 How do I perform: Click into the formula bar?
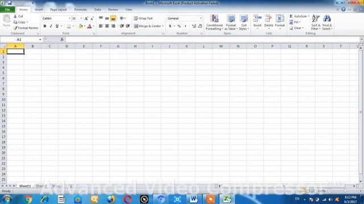coord(212,40)
